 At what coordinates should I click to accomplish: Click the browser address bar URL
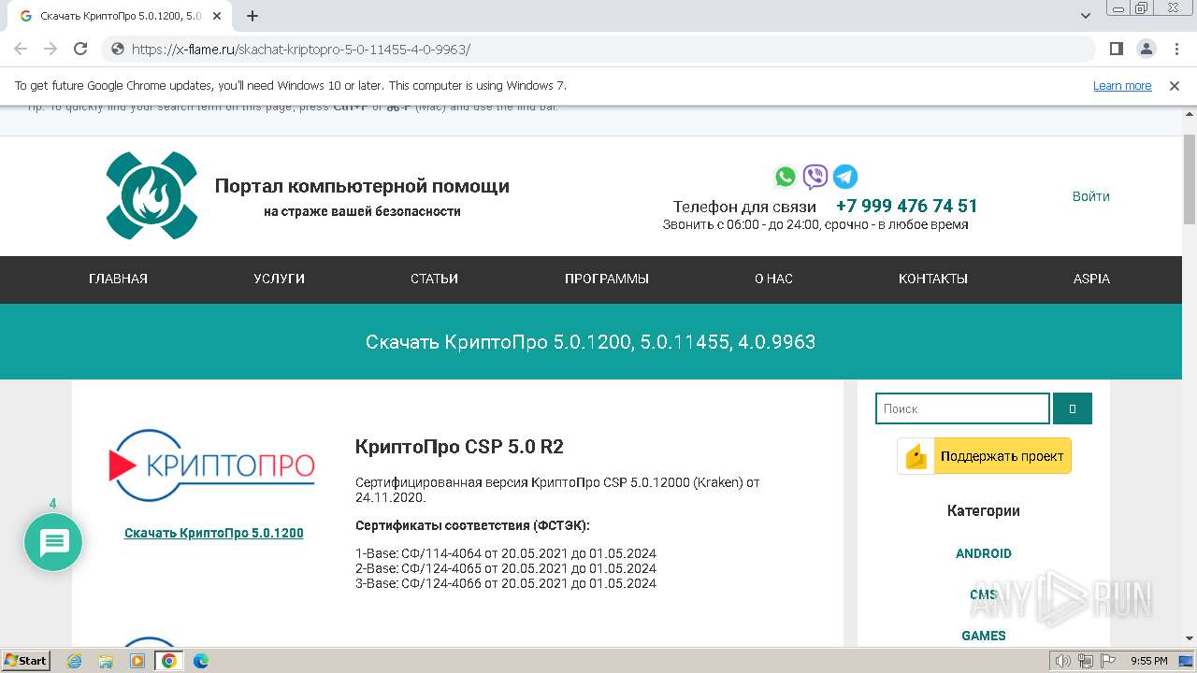pos(301,50)
